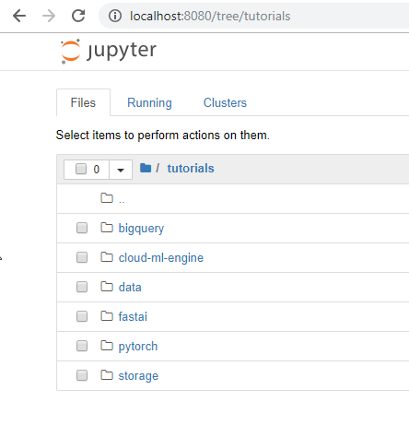Select the Files tab
This screenshot has height=437, width=409.
(83, 102)
